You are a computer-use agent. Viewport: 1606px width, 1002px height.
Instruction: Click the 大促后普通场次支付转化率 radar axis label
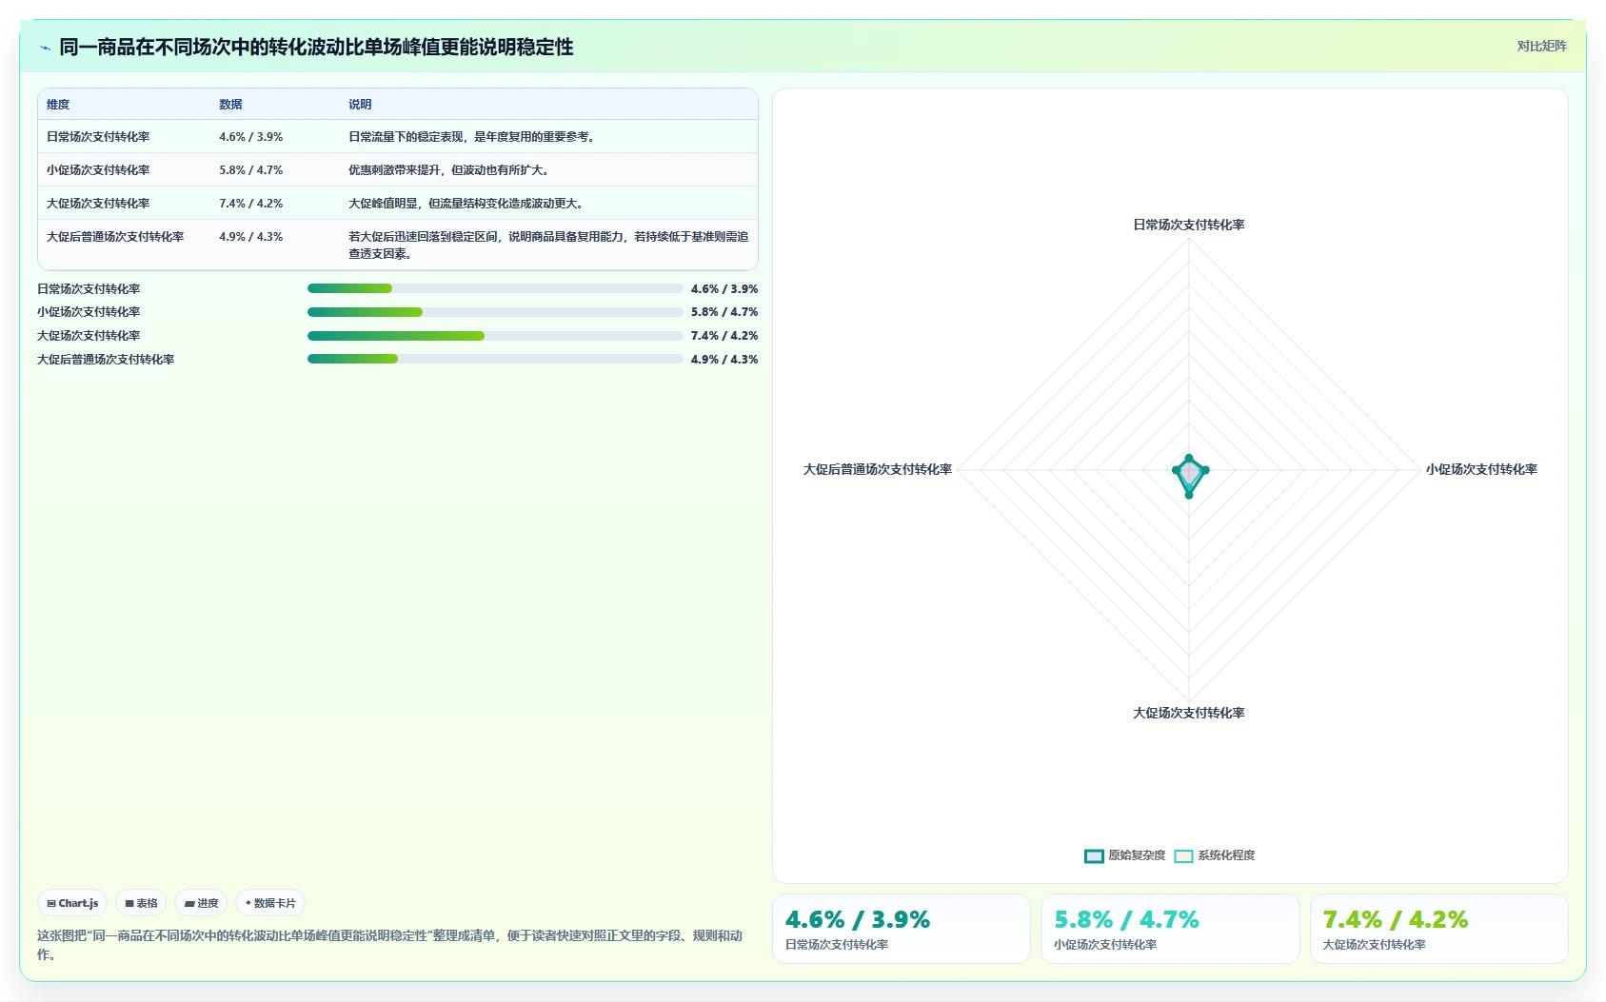pyautogui.click(x=878, y=470)
